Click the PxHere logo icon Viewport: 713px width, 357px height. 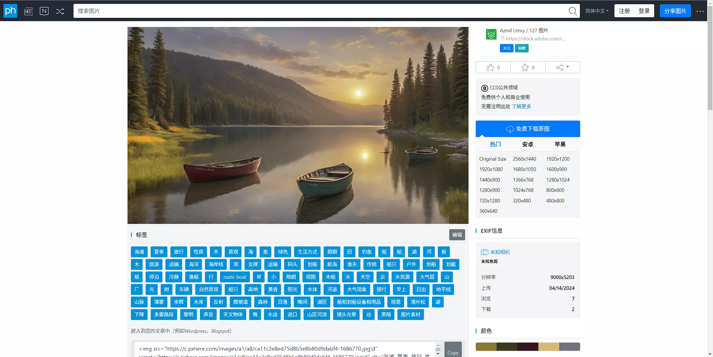pyautogui.click(x=10, y=11)
